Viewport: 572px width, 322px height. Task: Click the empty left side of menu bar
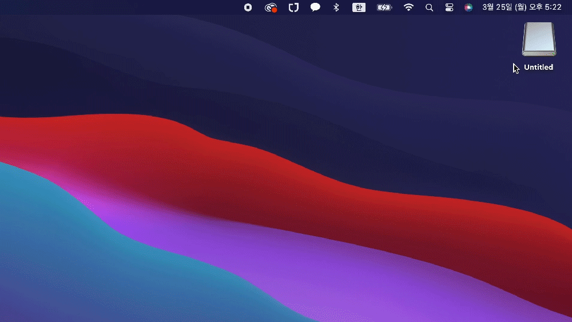[114, 7]
